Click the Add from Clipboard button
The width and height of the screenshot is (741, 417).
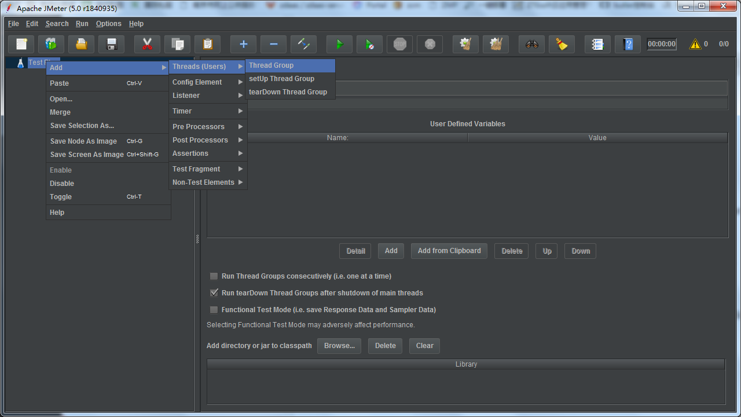point(449,251)
